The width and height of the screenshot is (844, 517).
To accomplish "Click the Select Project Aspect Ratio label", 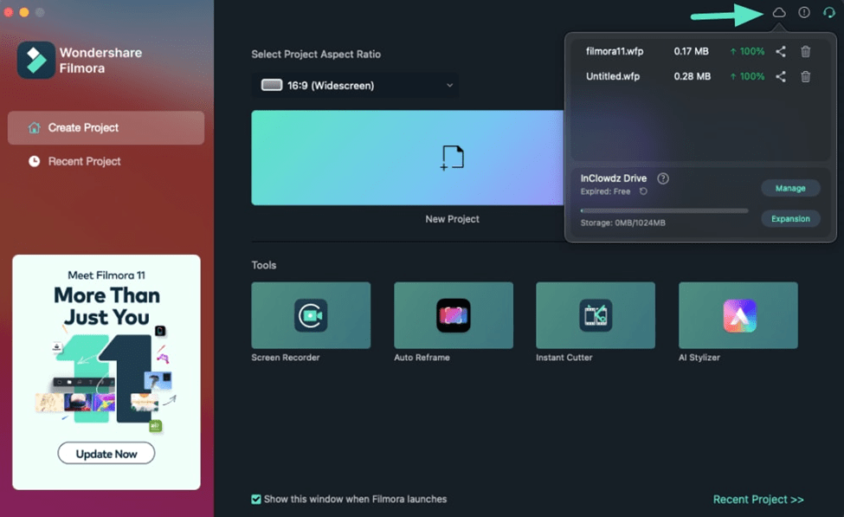I will tap(316, 54).
